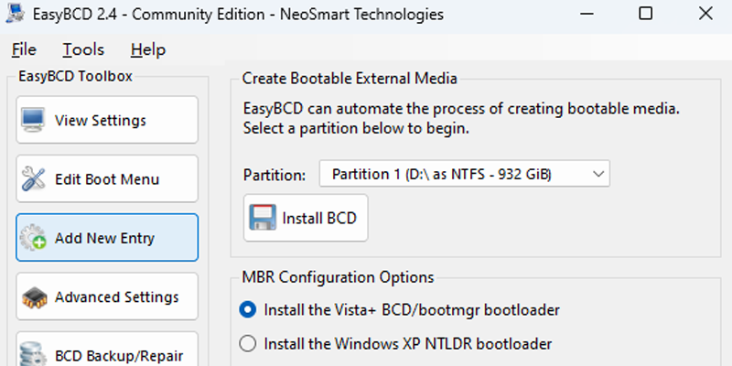This screenshot has height=366, width=732.
Task: Maximize the EasyBCD window
Action: click(646, 14)
